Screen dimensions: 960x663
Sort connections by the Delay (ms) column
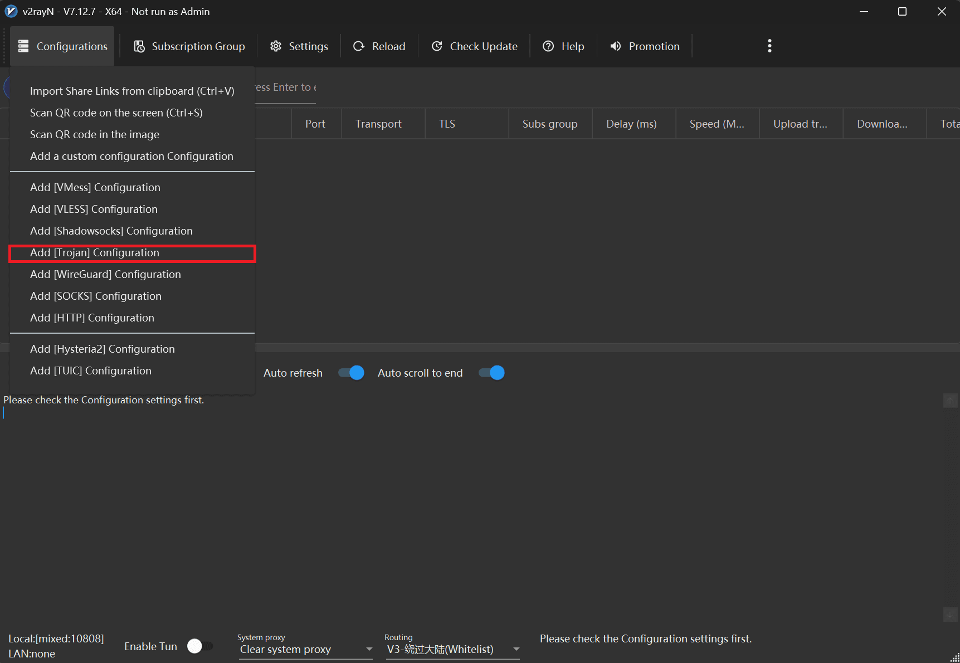click(631, 123)
